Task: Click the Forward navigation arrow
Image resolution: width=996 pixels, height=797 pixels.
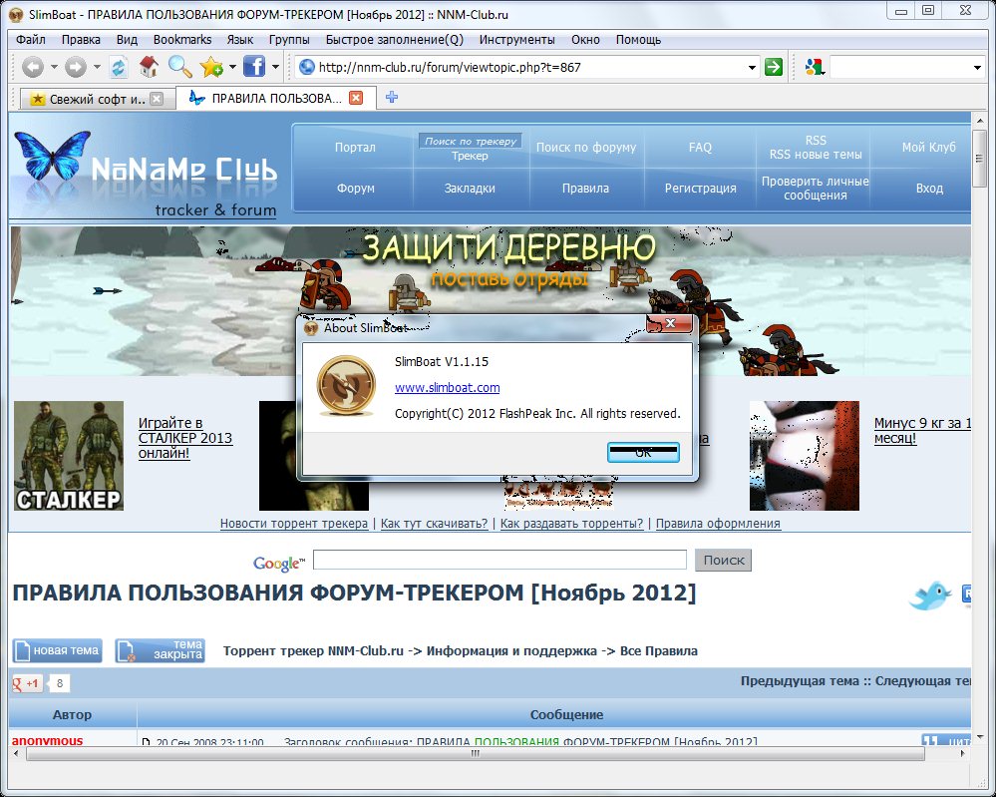Action: pyautogui.click(x=76, y=67)
